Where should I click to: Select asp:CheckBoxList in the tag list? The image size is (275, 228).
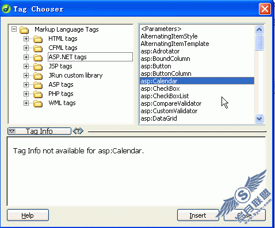click(197, 96)
